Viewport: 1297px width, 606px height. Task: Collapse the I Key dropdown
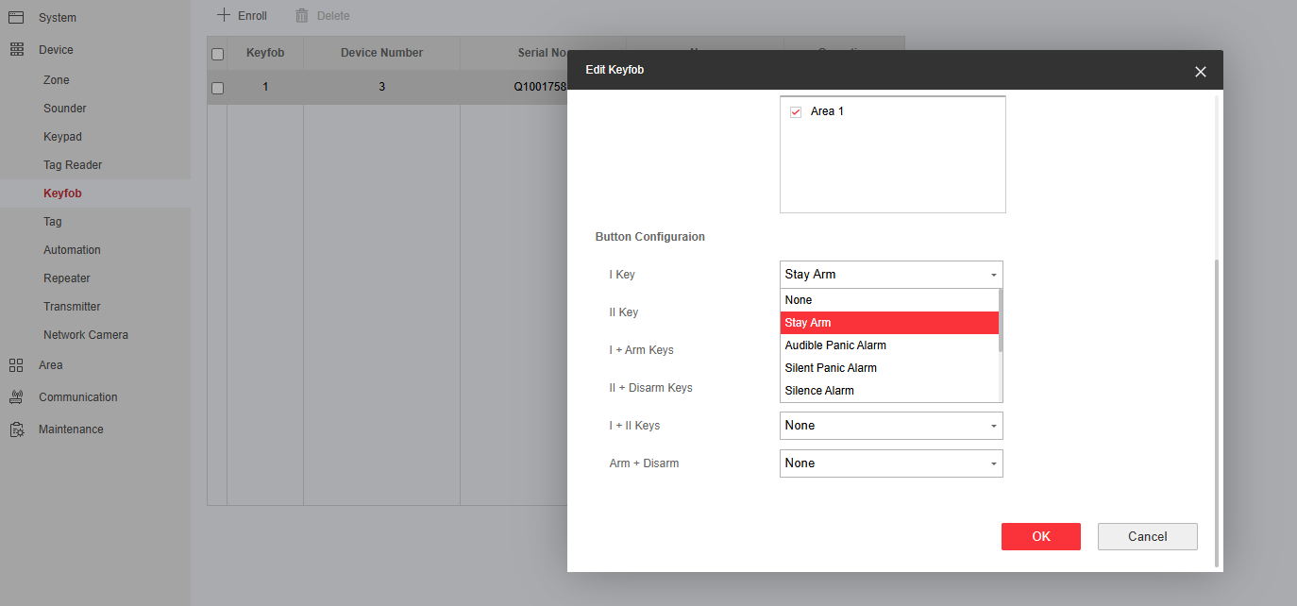pyautogui.click(x=993, y=275)
